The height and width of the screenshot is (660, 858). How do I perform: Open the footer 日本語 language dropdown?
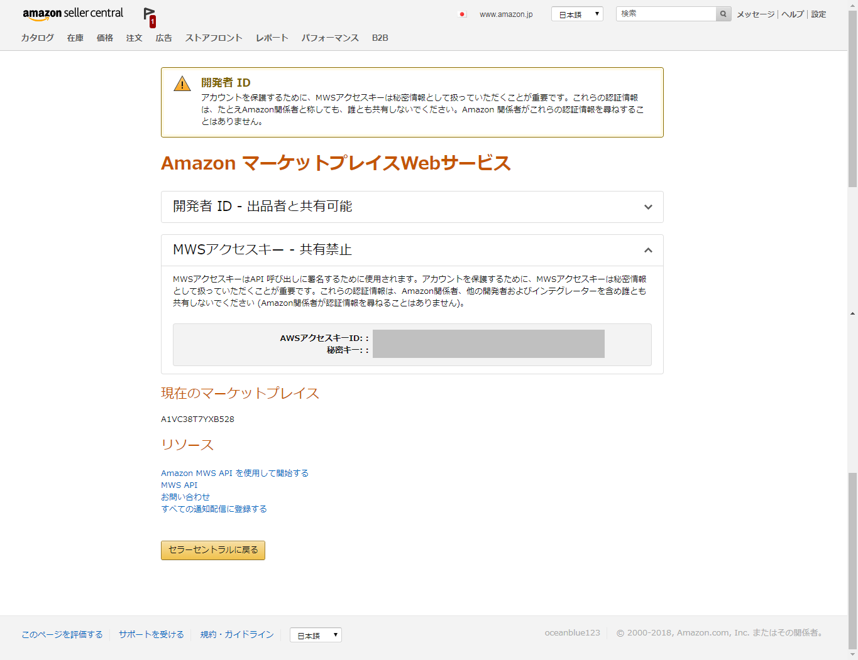coord(316,635)
